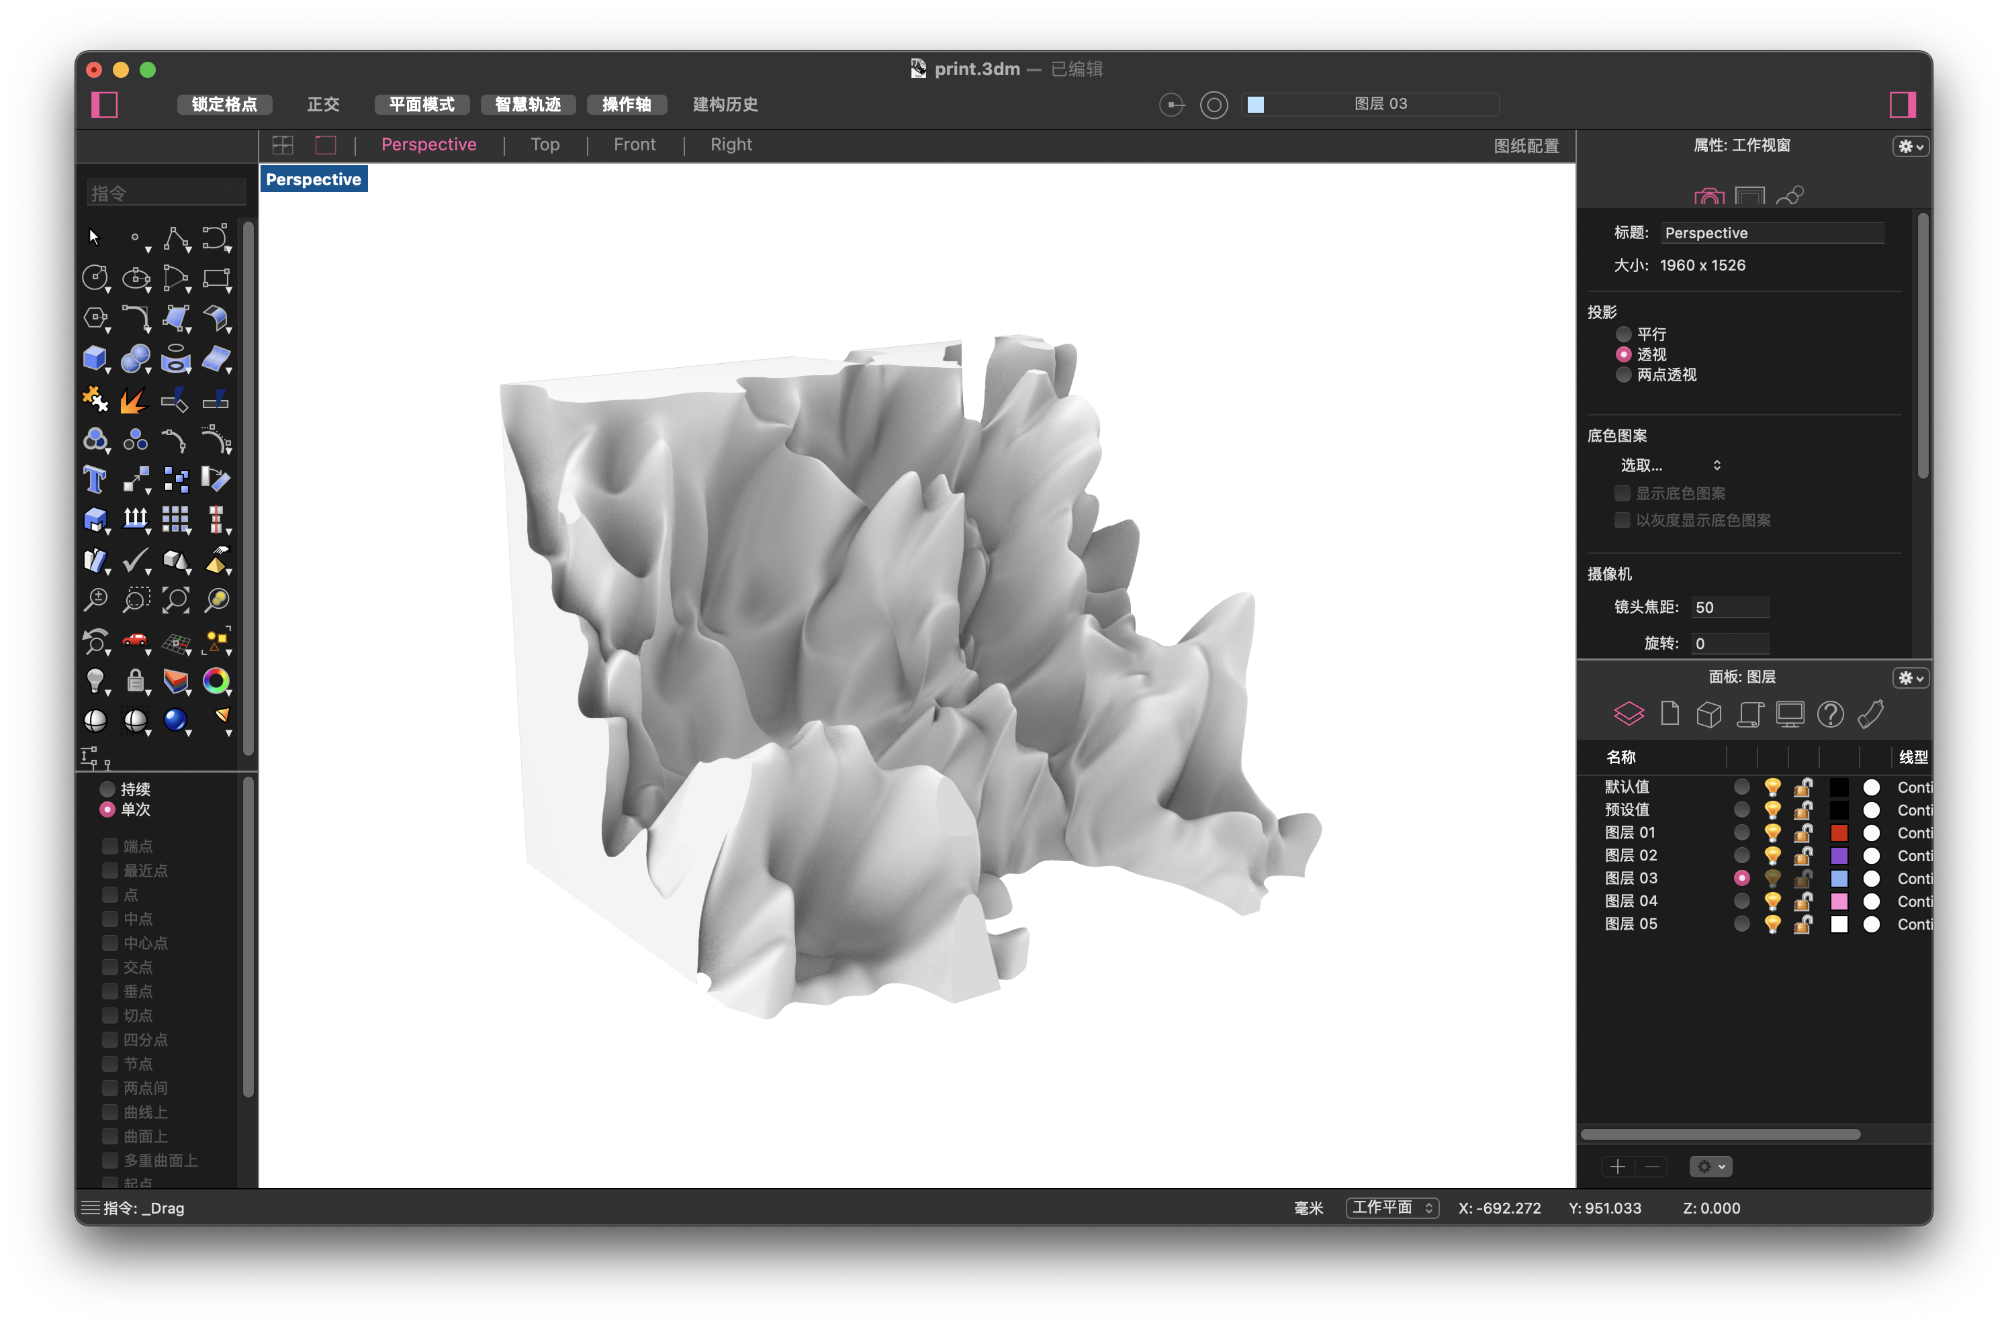
Task: Toggle the 图层 01 visibility bulb
Action: [1772, 832]
